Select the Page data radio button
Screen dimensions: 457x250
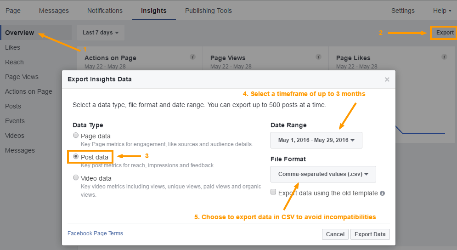[76, 136]
